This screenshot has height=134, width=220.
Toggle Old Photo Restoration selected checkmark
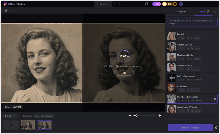[x=215, y=99]
